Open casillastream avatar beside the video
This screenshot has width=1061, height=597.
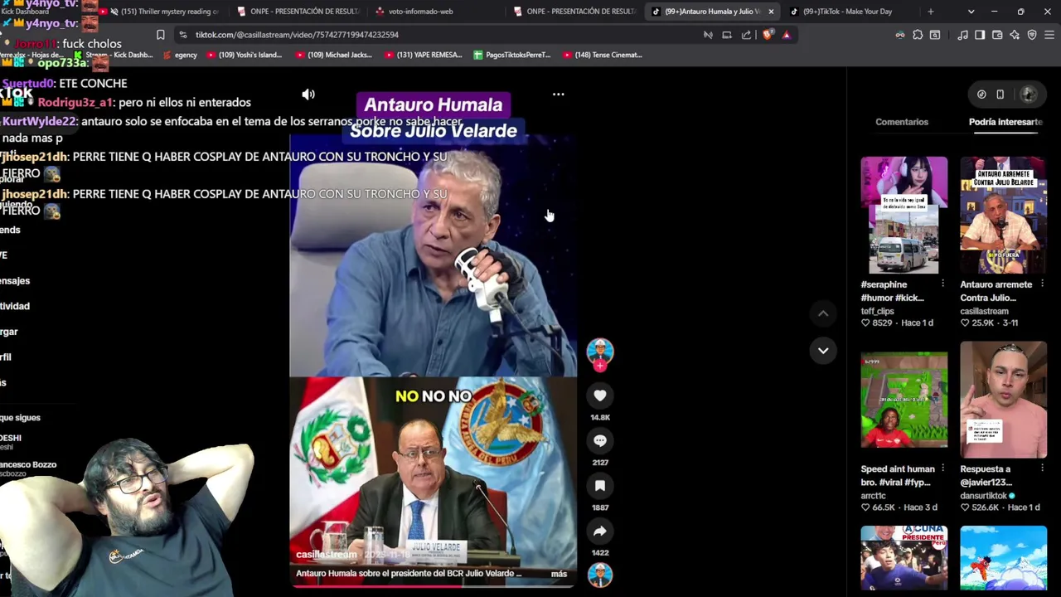(600, 352)
